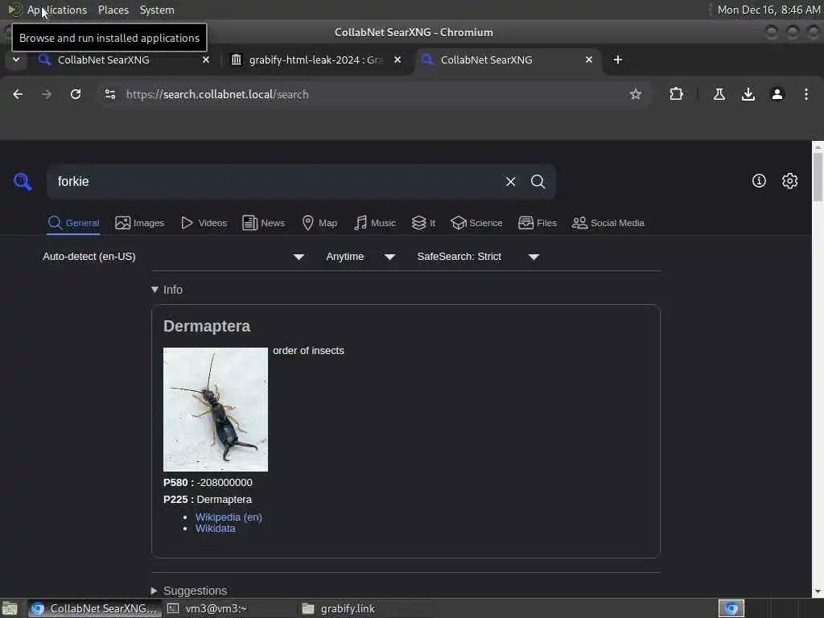Select the News search category
Viewport: 824px width, 618px height.
263,223
